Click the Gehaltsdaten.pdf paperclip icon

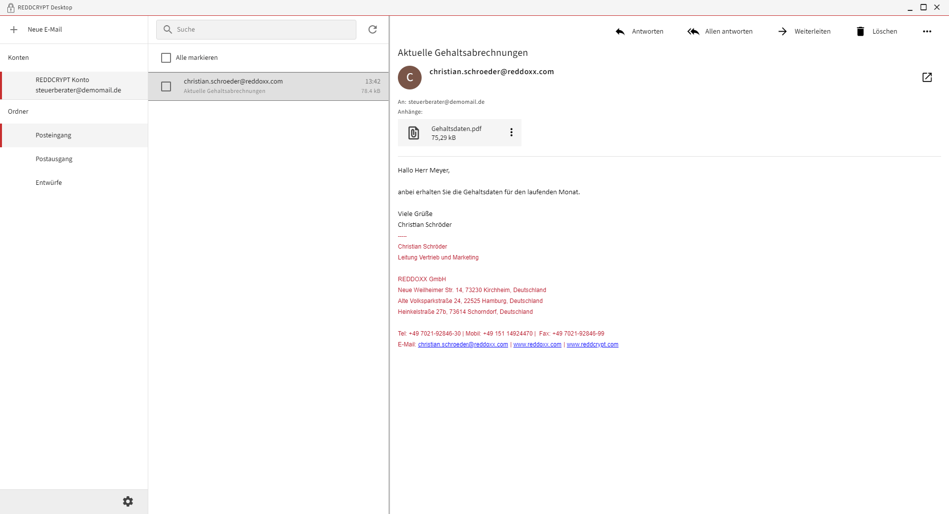click(414, 133)
